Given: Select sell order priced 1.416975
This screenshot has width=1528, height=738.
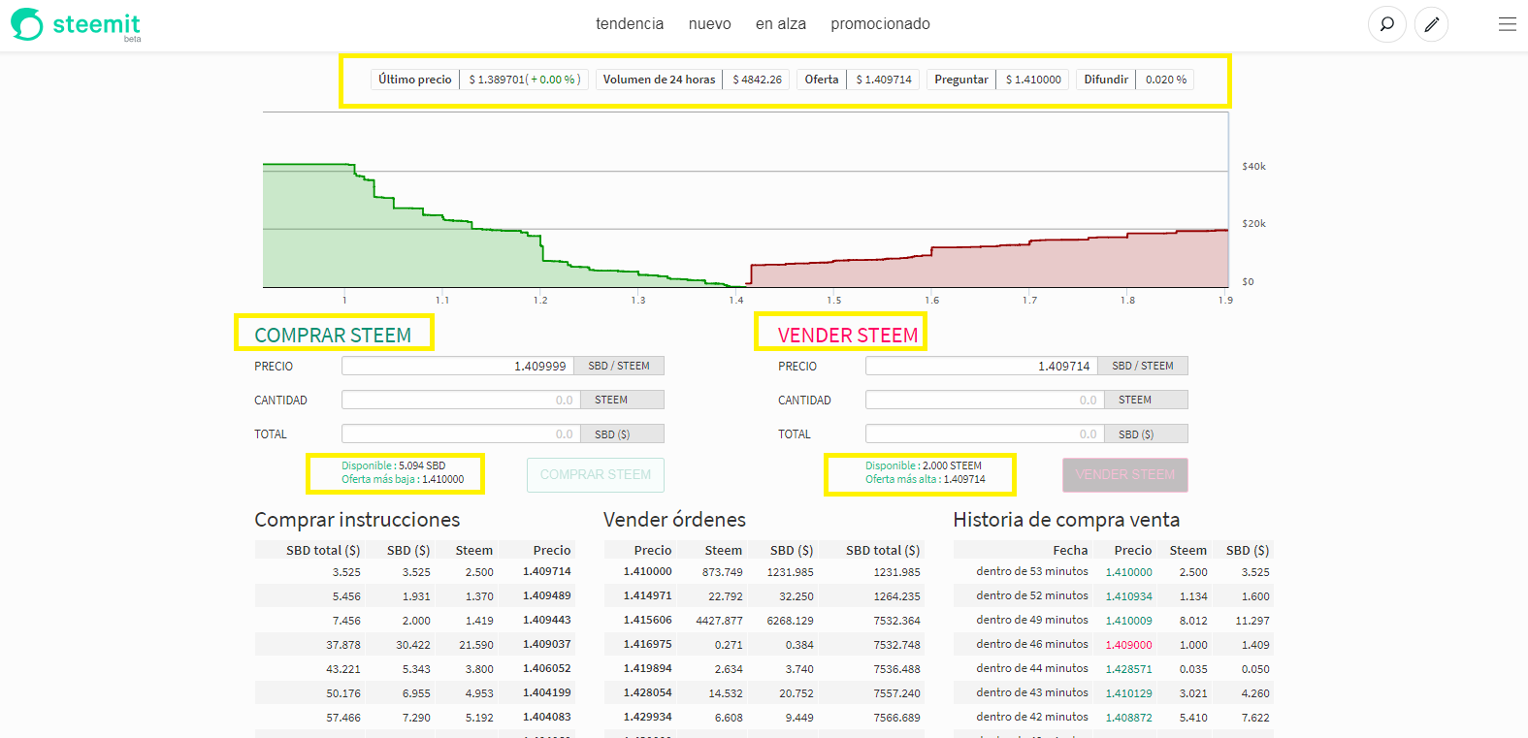Looking at the screenshot, I should point(764,645).
